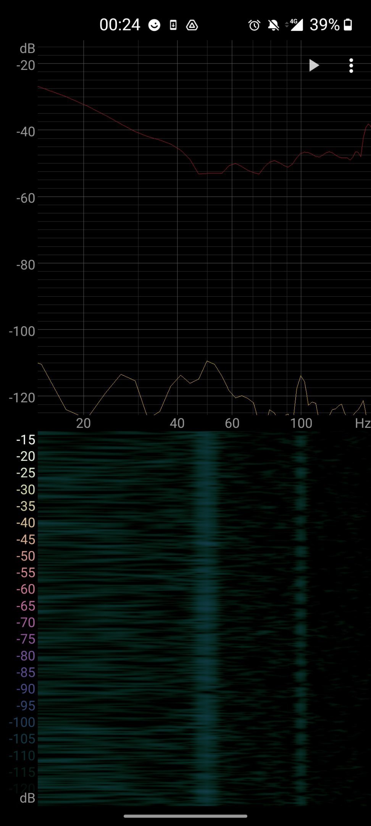Tap the -120 dB label on spectrum axis
This screenshot has height=826, width=371.
tap(22, 398)
